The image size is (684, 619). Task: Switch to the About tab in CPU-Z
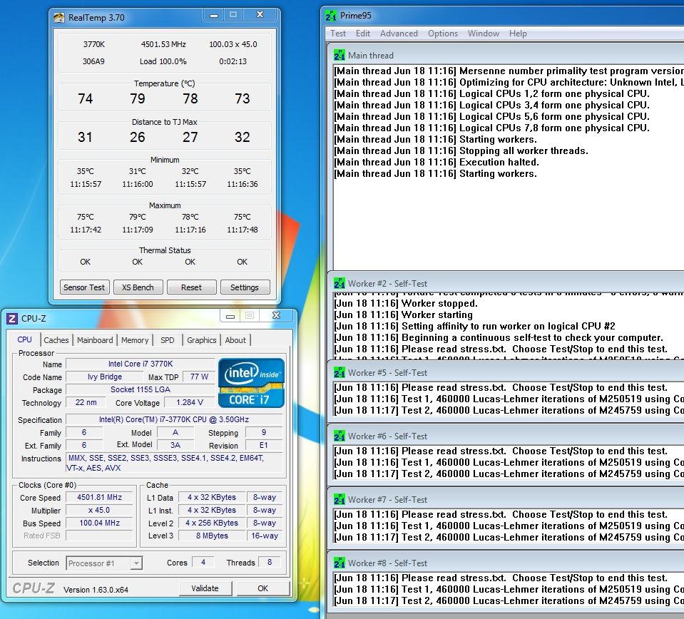[x=235, y=340]
